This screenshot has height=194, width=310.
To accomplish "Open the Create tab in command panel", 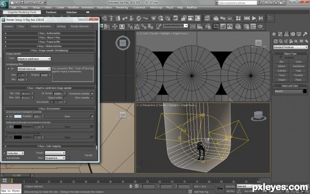I will point(274,34).
